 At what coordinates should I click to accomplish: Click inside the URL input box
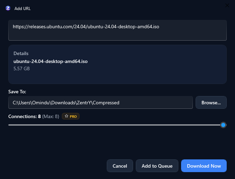[x=117, y=30]
